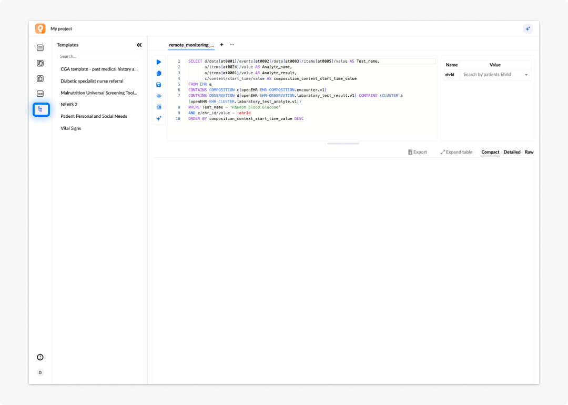Click the Expand table button
Image resolution: width=568 pixels, height=405 pixels.
(457, 152)
